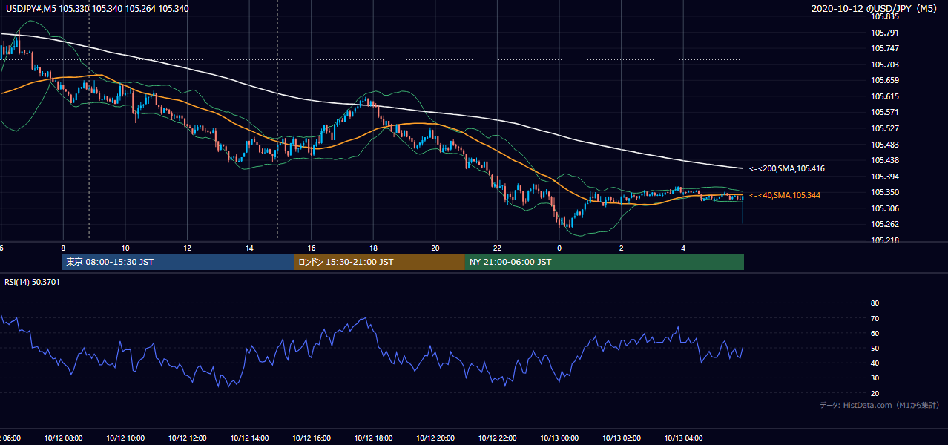Click the hour 12 label under price chart
Screen dimensions: 948x445
coord(188,248)
